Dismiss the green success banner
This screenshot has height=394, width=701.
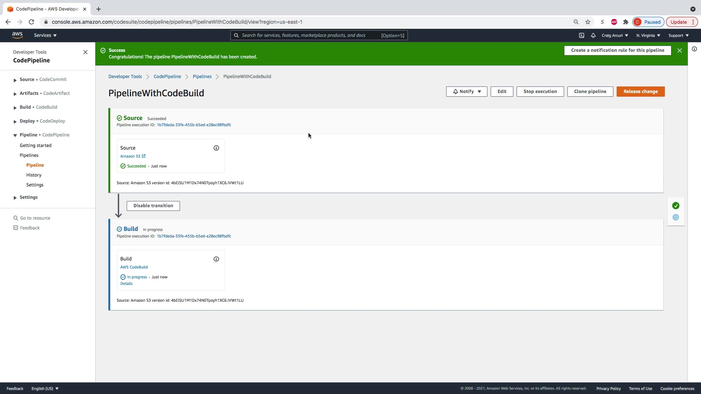click(x=679, y=50)
